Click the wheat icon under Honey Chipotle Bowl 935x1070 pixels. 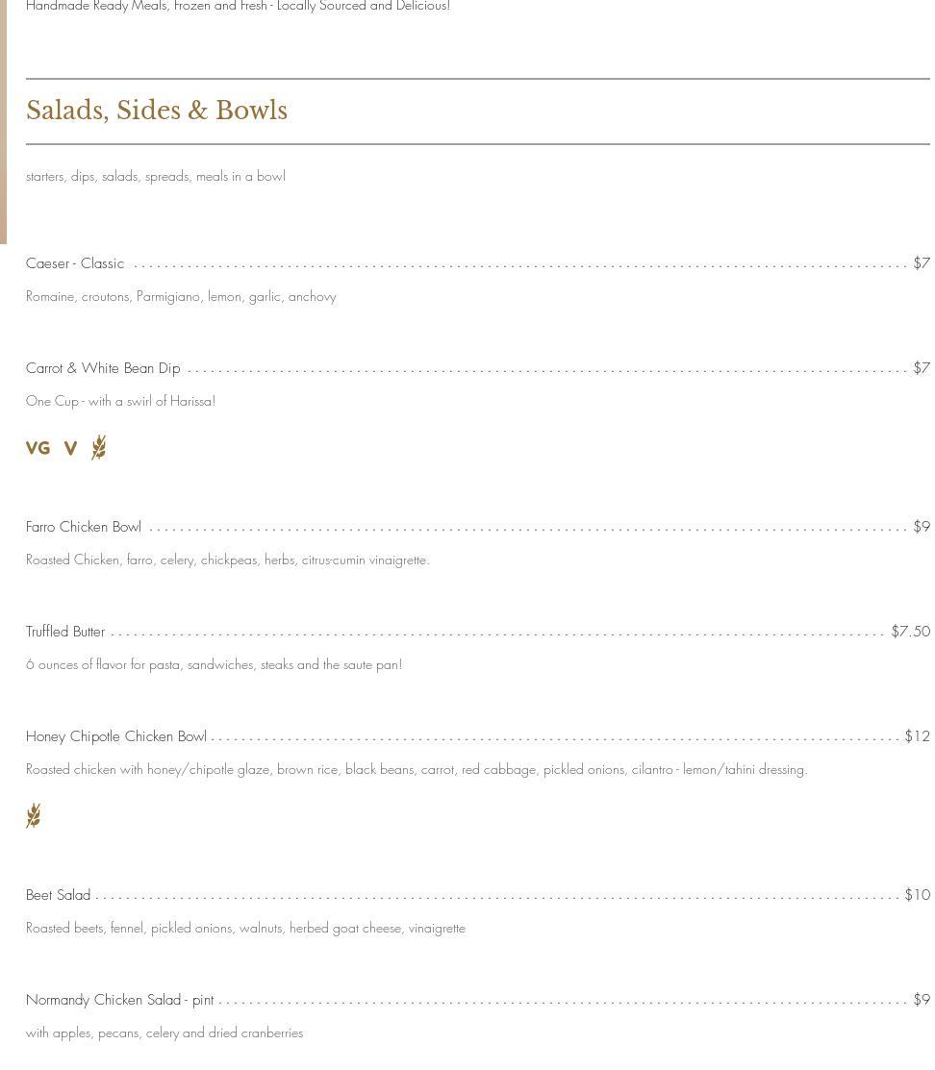[x=34, y=815]
